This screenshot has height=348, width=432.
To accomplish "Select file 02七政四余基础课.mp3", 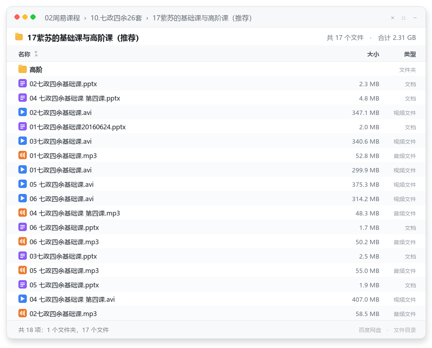I will click(63, 314).
